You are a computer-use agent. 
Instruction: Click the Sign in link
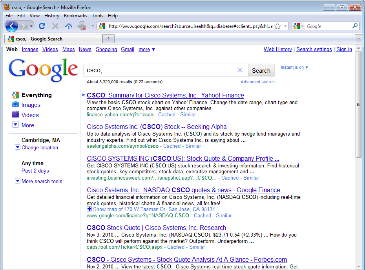coord(344,50)
